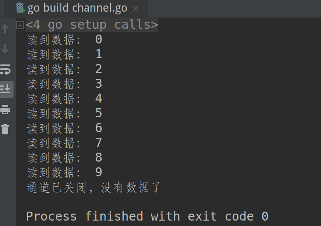Select the 'go build channel.go' tab
Image resolution: width=321 pixels, height=226 pixels.
(78, 7)
